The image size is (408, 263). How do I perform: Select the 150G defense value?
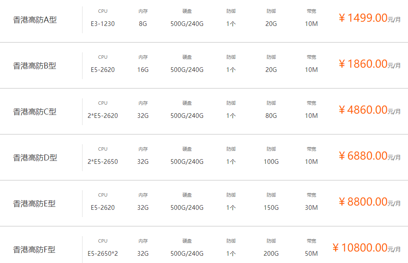(271, 208)
